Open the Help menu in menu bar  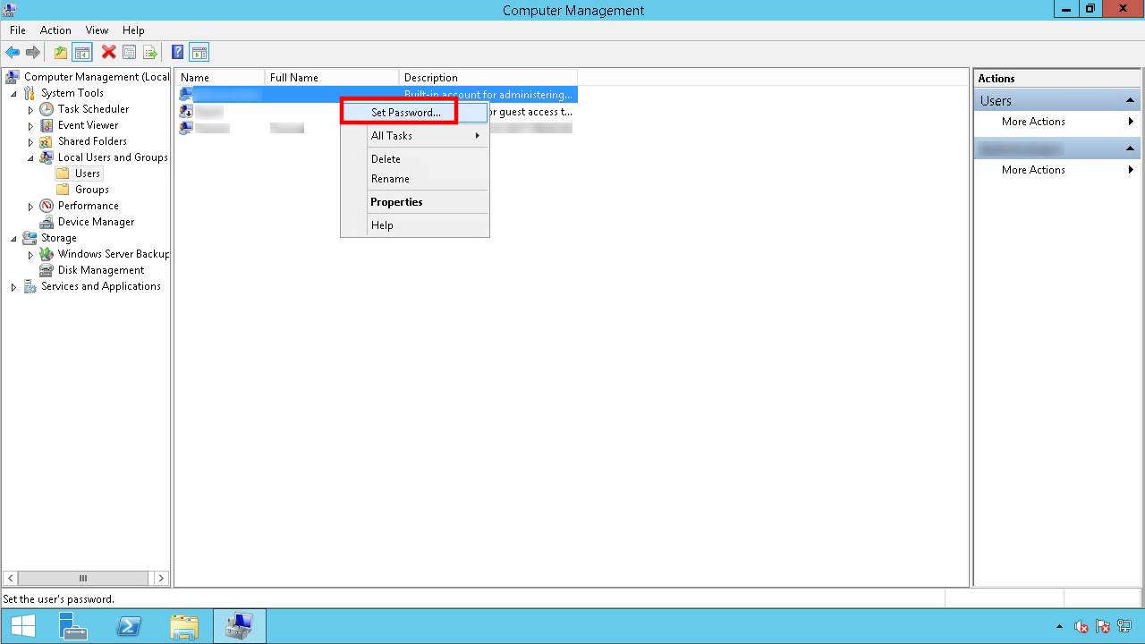(x=133, y=30)
